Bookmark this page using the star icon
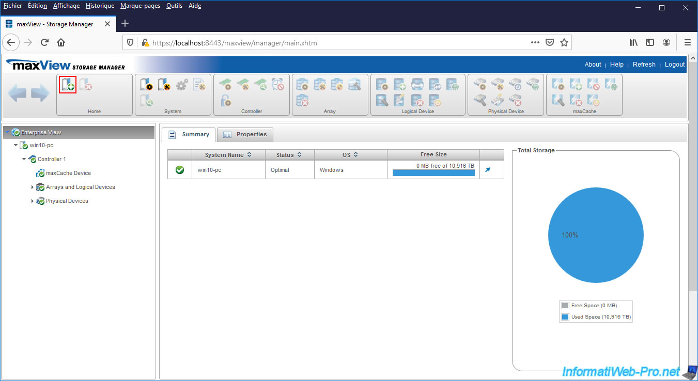 (564, 43)
